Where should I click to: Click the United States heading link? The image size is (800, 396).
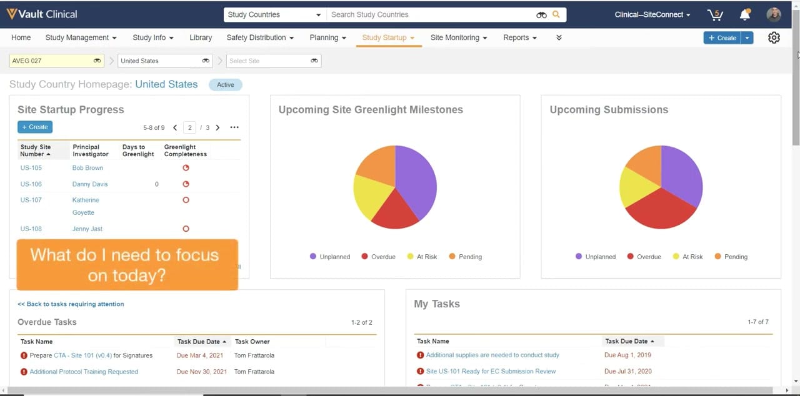click(166, 84)
